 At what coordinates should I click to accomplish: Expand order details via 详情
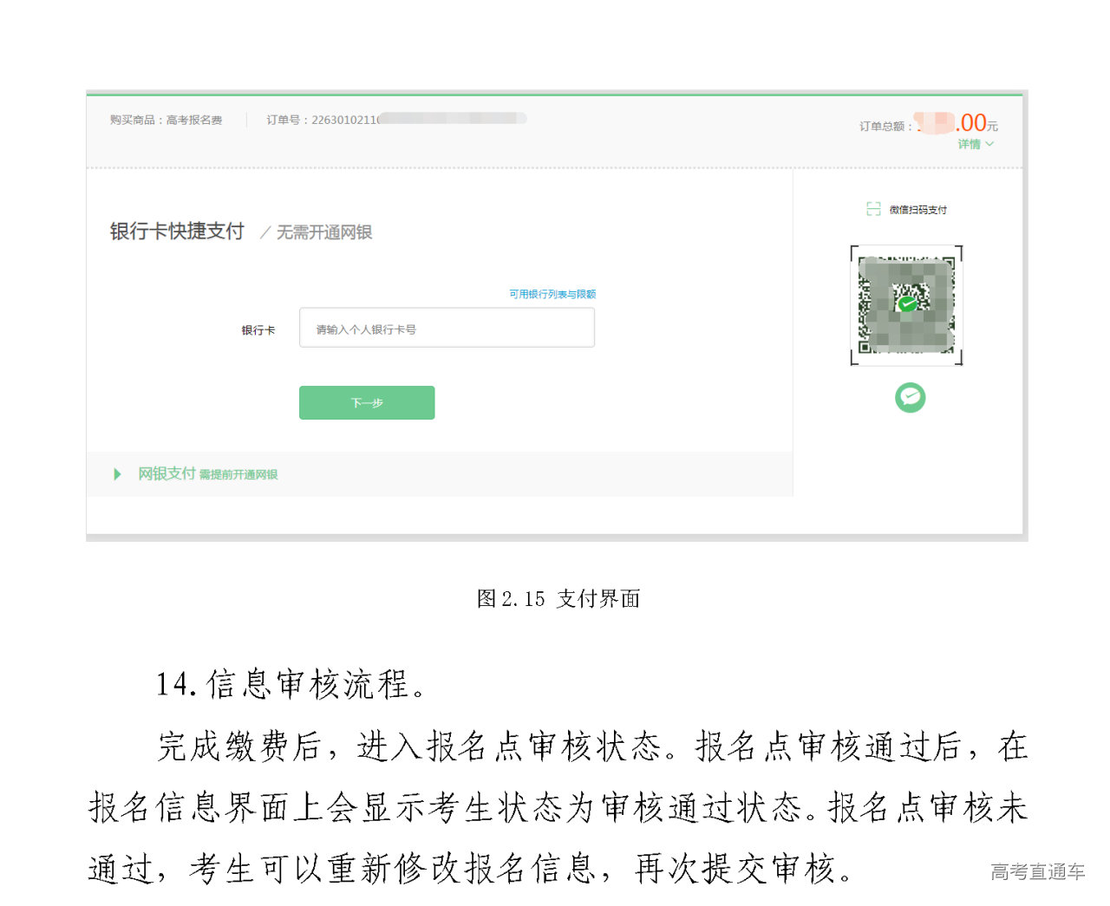tap(969, 144)
